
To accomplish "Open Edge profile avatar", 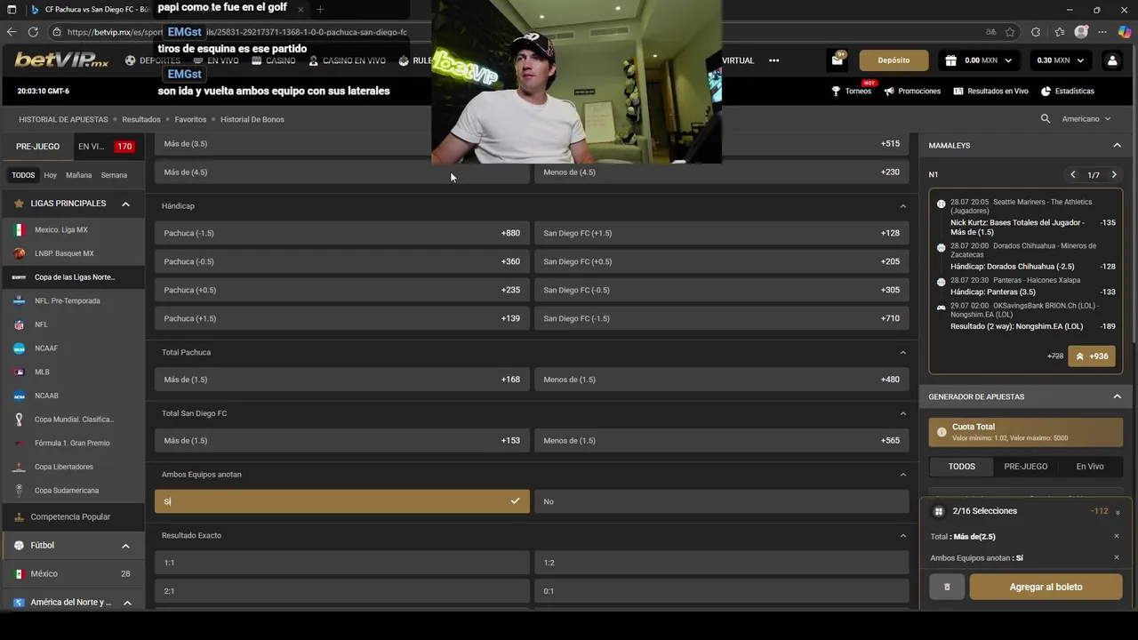I will point(1081,32).
